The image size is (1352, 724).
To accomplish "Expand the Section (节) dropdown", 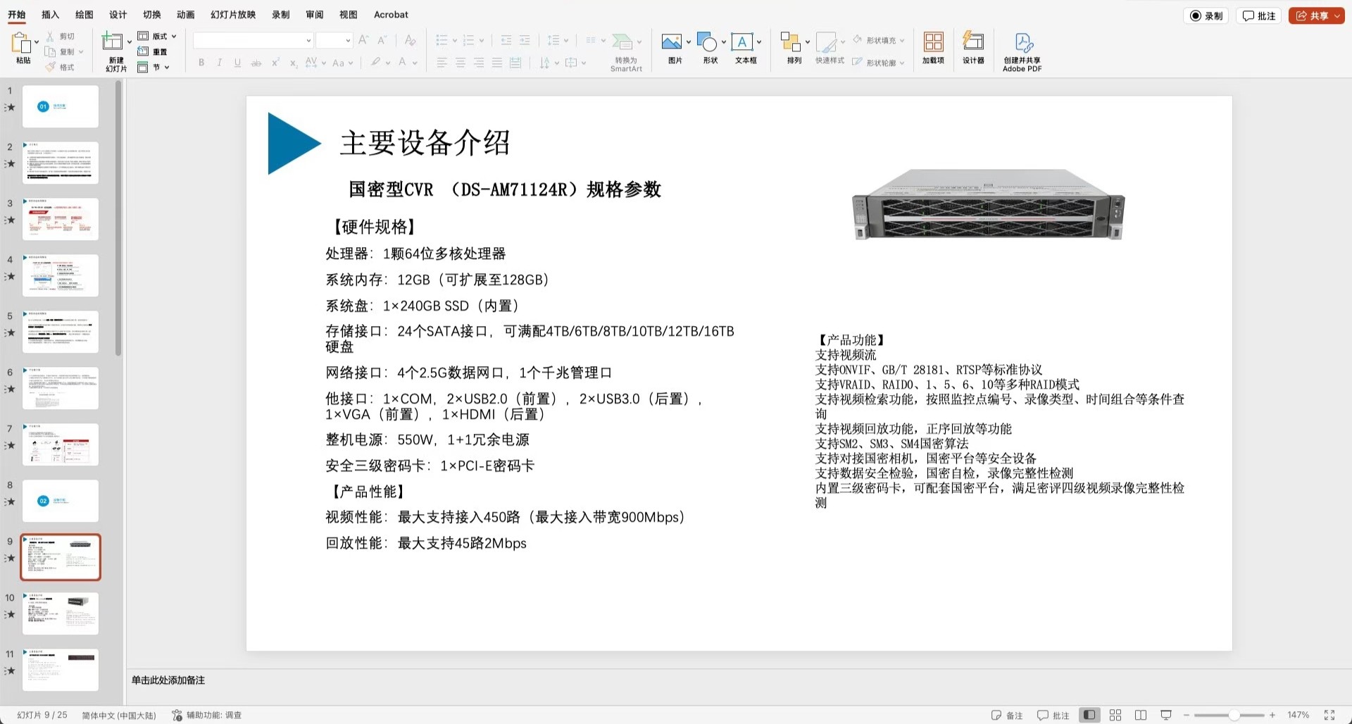I will click(x=167, y=68).
